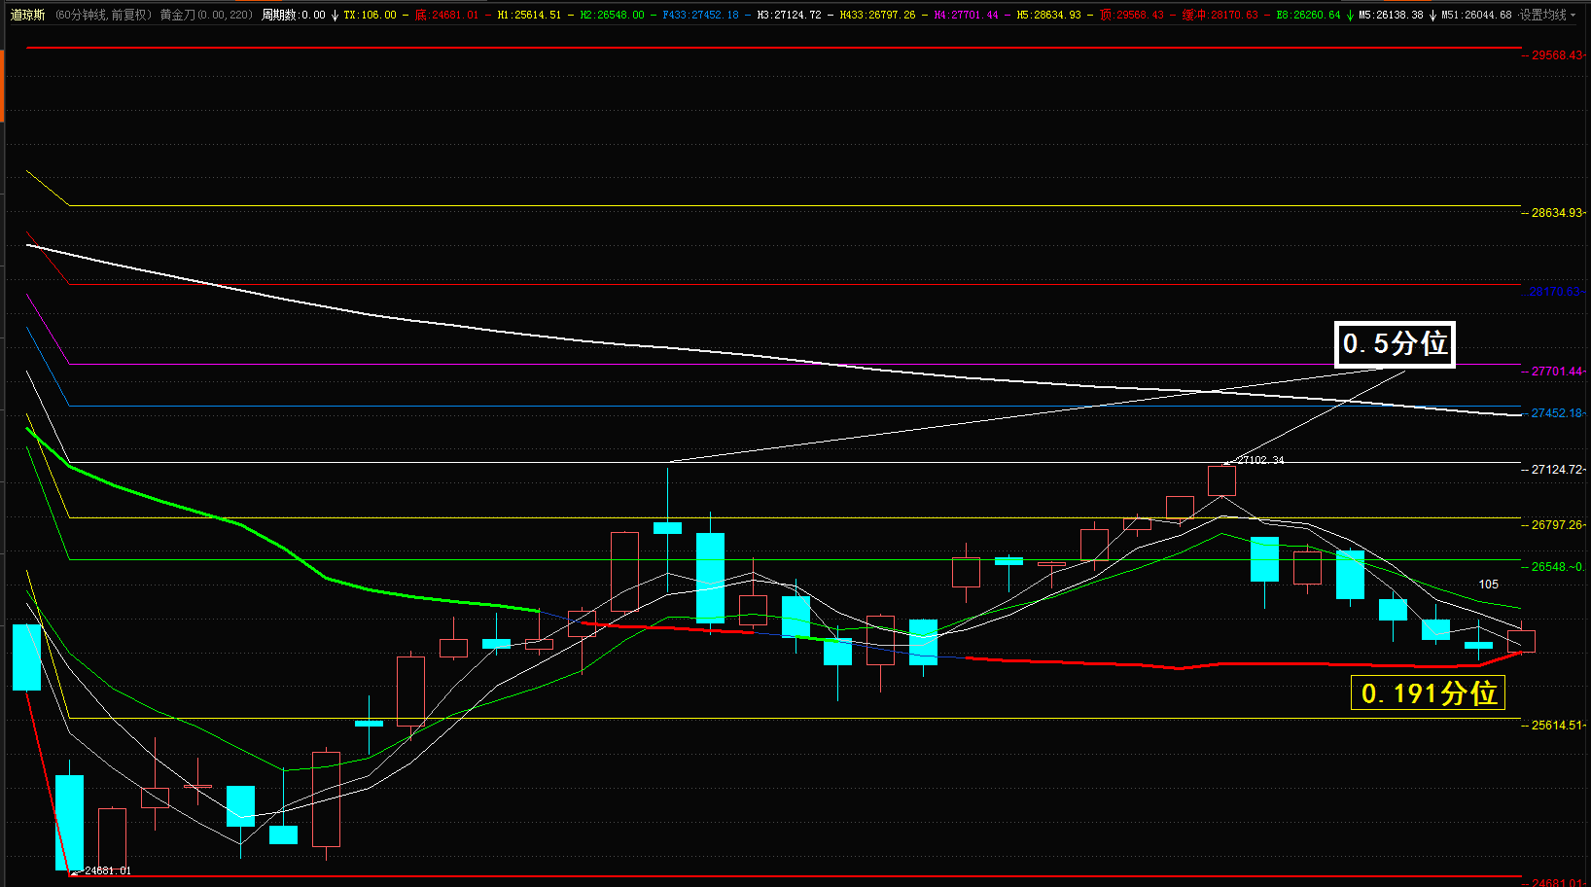Click the 27452.18 price axis label

tap(1556, 412)
